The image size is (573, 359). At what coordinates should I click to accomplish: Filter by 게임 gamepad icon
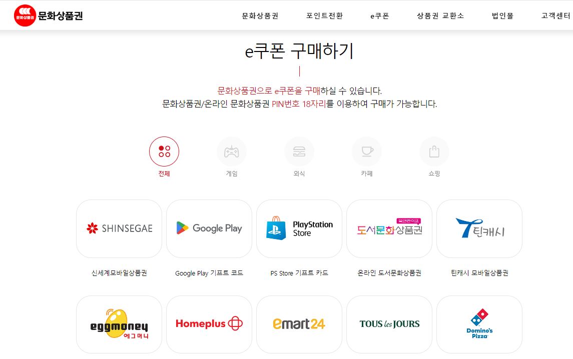232,151
